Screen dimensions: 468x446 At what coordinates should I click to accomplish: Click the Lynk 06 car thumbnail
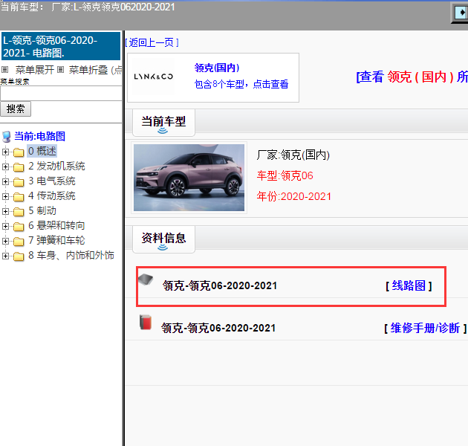(189, 178)
